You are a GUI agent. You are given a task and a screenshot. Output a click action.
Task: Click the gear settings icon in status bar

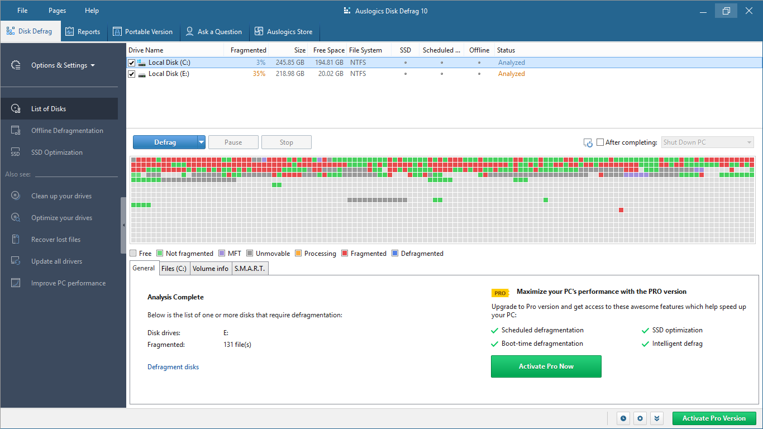click(x=640, y=418)
